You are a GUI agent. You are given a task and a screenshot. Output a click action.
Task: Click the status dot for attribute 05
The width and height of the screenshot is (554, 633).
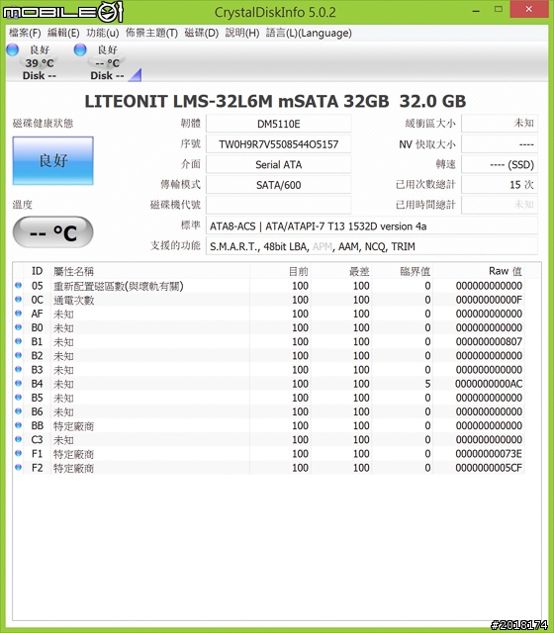click(18, 286)
